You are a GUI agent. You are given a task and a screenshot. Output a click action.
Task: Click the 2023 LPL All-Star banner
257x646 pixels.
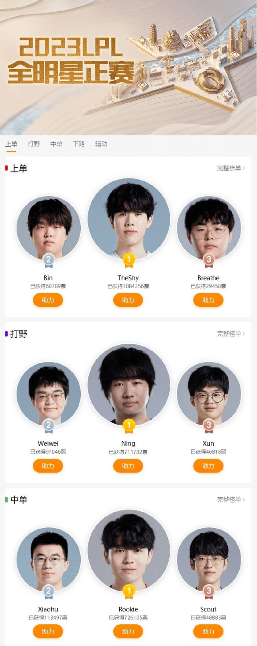(x=128, y=68)
